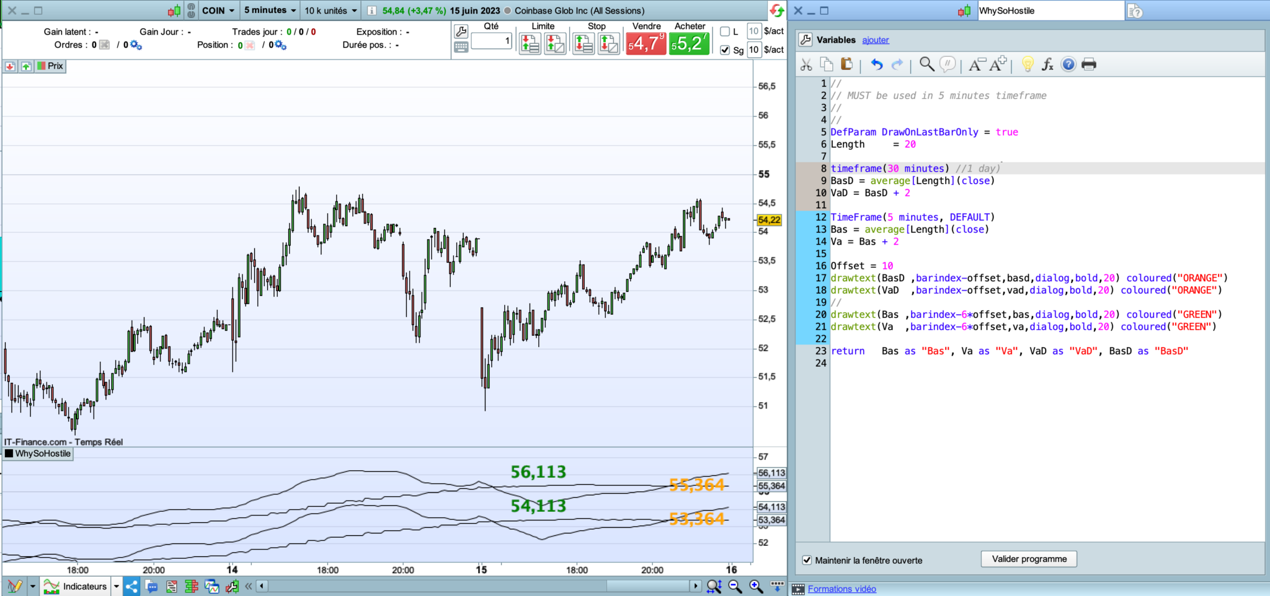Click the light bulb hints icon
Screen dimensions: 1270x596
[1028, 64]
